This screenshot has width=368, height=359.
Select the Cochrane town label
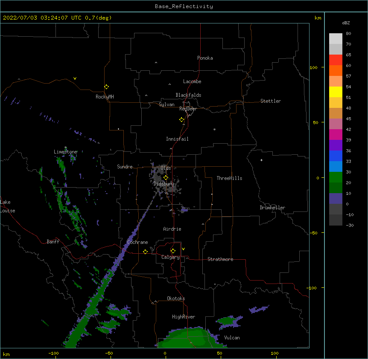pos(137,242)
